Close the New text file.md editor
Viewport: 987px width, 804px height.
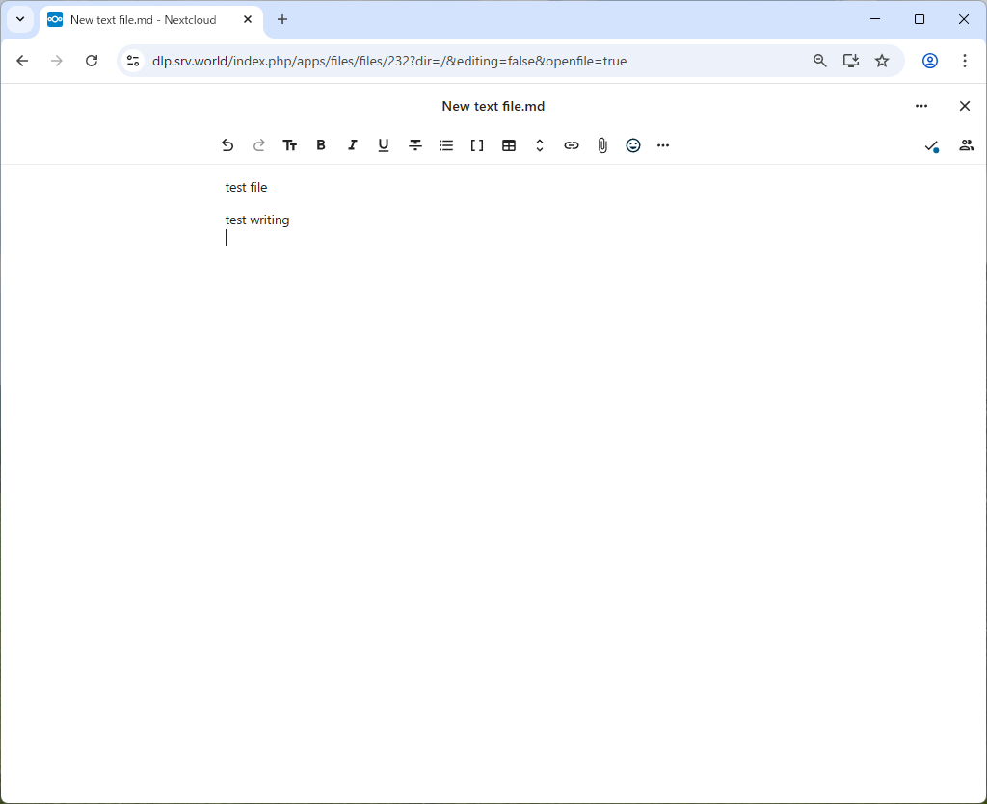point(964,106)
